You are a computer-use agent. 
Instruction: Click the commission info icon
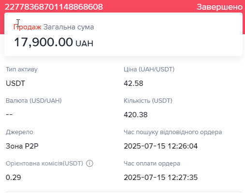coord(89,164)
